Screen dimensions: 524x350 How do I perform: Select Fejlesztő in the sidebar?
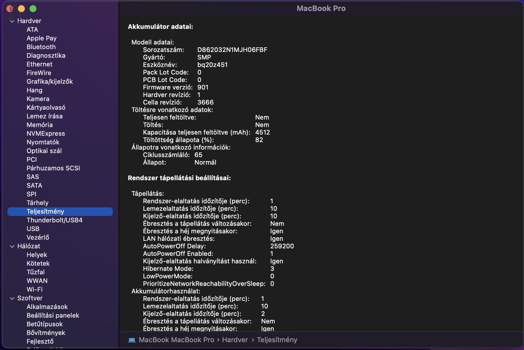(x=40, y=341)
